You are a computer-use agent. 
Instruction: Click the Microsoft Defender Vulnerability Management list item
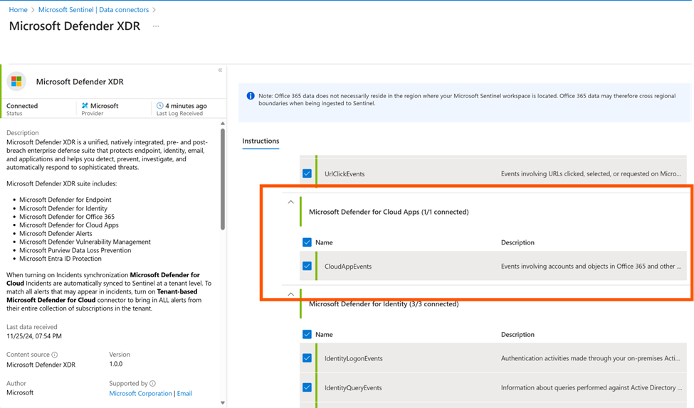[85, 242]
